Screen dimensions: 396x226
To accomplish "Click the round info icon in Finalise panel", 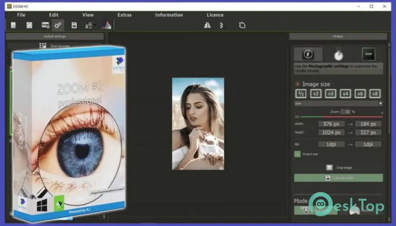I will (x=308, y=54).
